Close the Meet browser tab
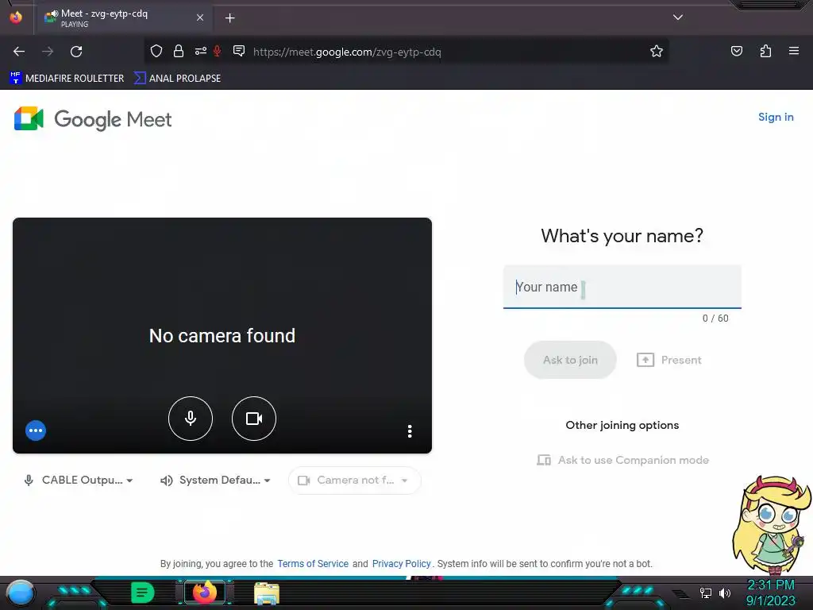This screenshot has height=610, width=813. point(199,17)
